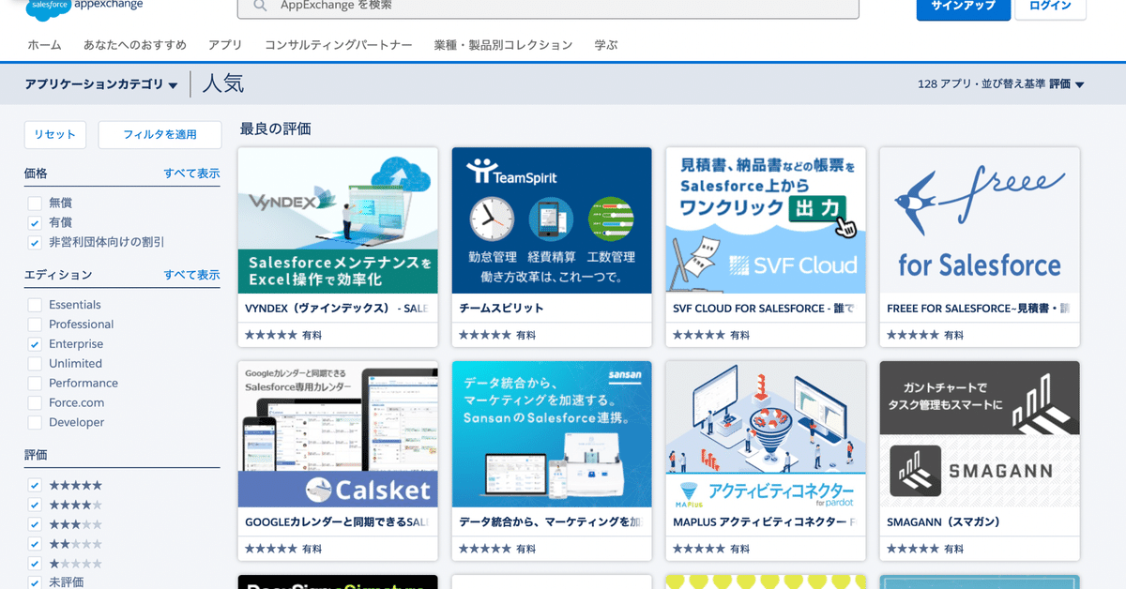Screen dimensions: 1126x589
Task: Uncheck the five-star rating checkbox
Action: tap(35, 485)
